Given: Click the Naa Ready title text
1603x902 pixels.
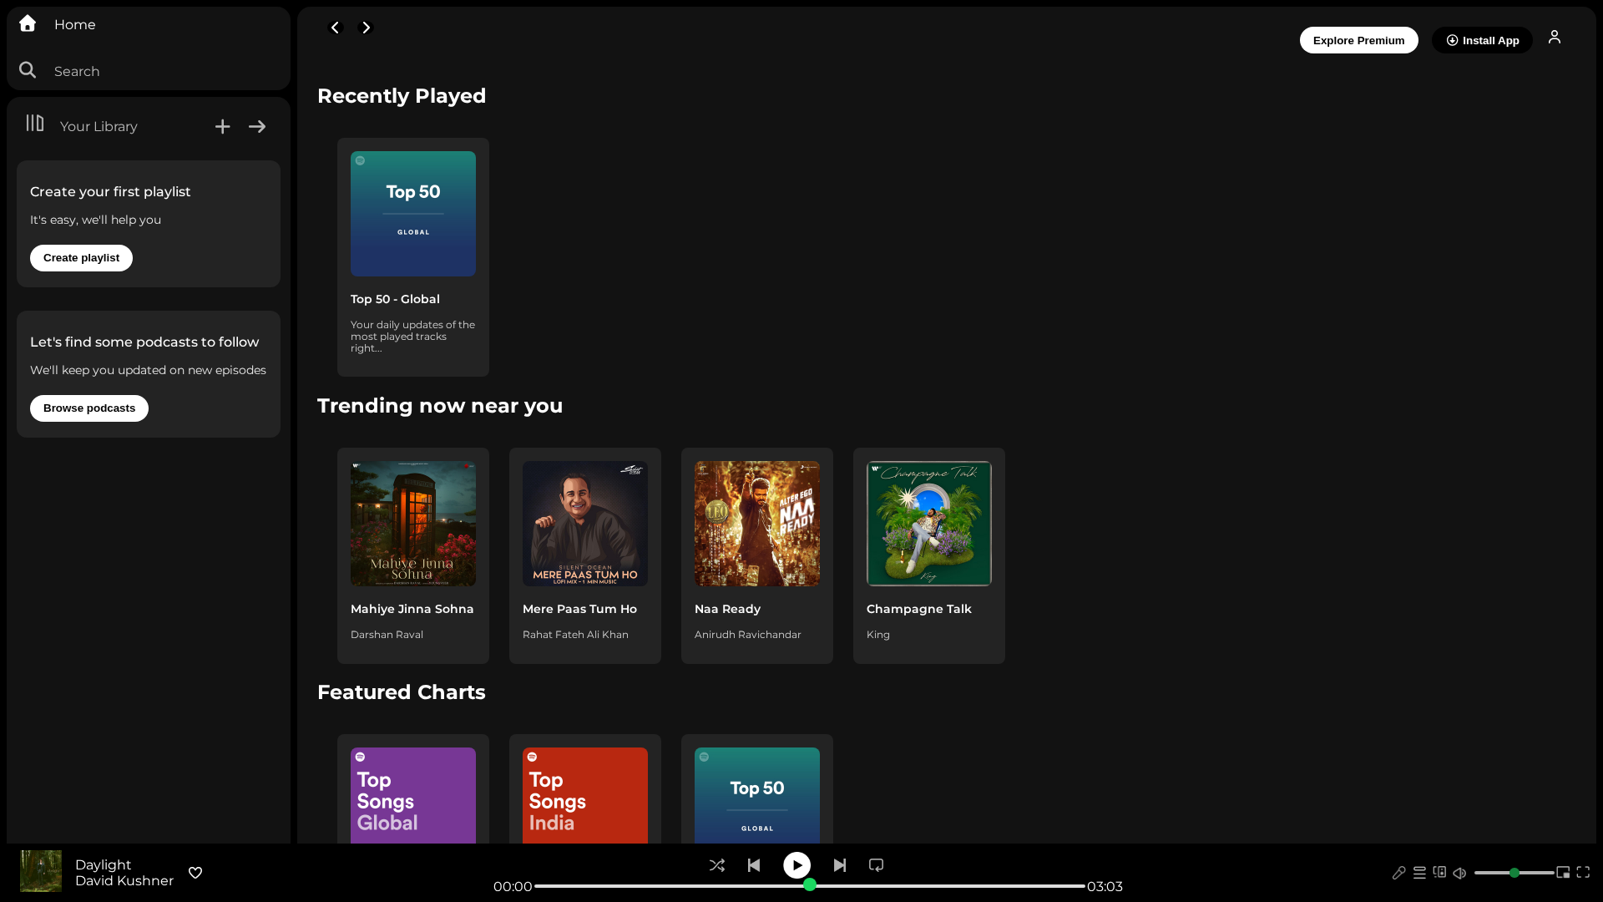Looking at the screenshot, I should pyautogui.click(x=727, y=610).
